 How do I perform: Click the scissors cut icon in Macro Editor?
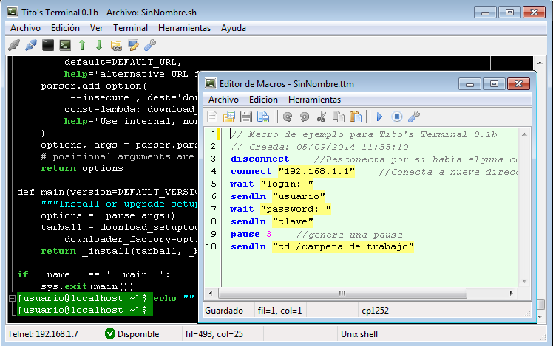[x=321, y=117]
